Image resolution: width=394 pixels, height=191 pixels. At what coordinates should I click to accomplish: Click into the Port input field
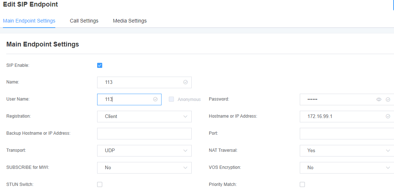coord(347,134)
